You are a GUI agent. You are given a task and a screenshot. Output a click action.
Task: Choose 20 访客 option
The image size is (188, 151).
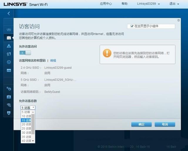click(x=26, y=124)
